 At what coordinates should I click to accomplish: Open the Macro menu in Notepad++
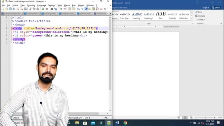coord(67,6)
